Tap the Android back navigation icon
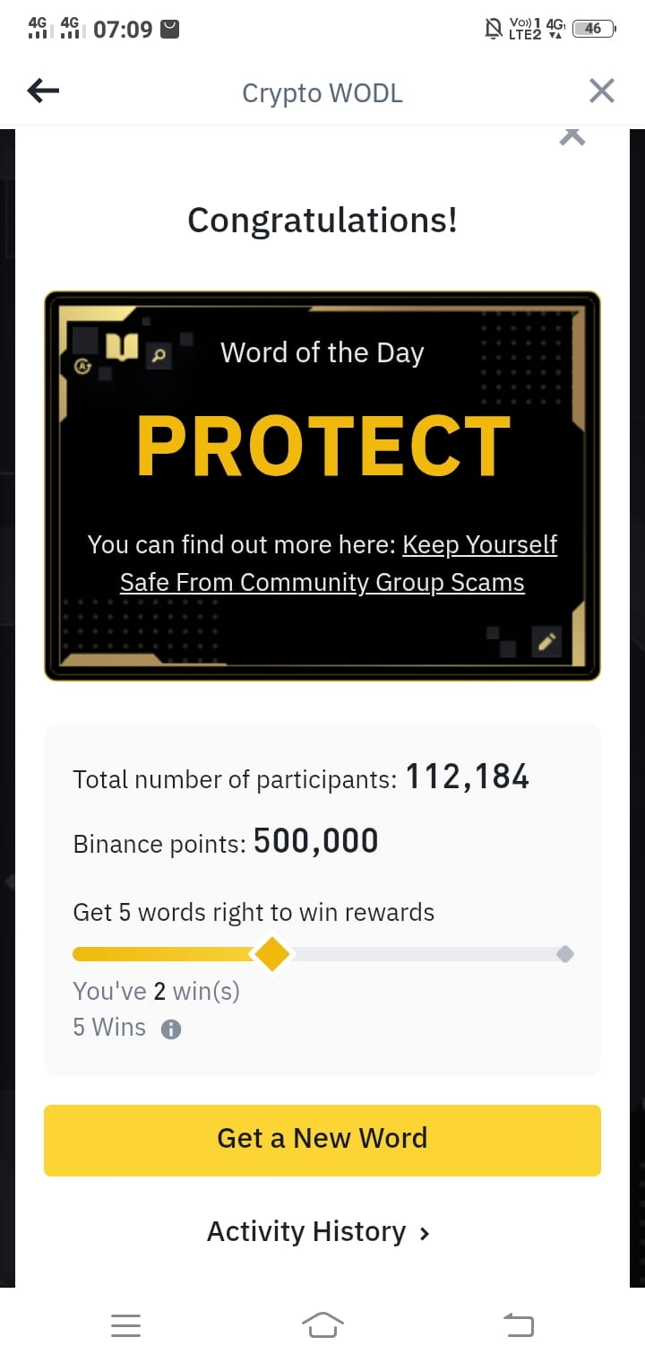 [518, 1324]
